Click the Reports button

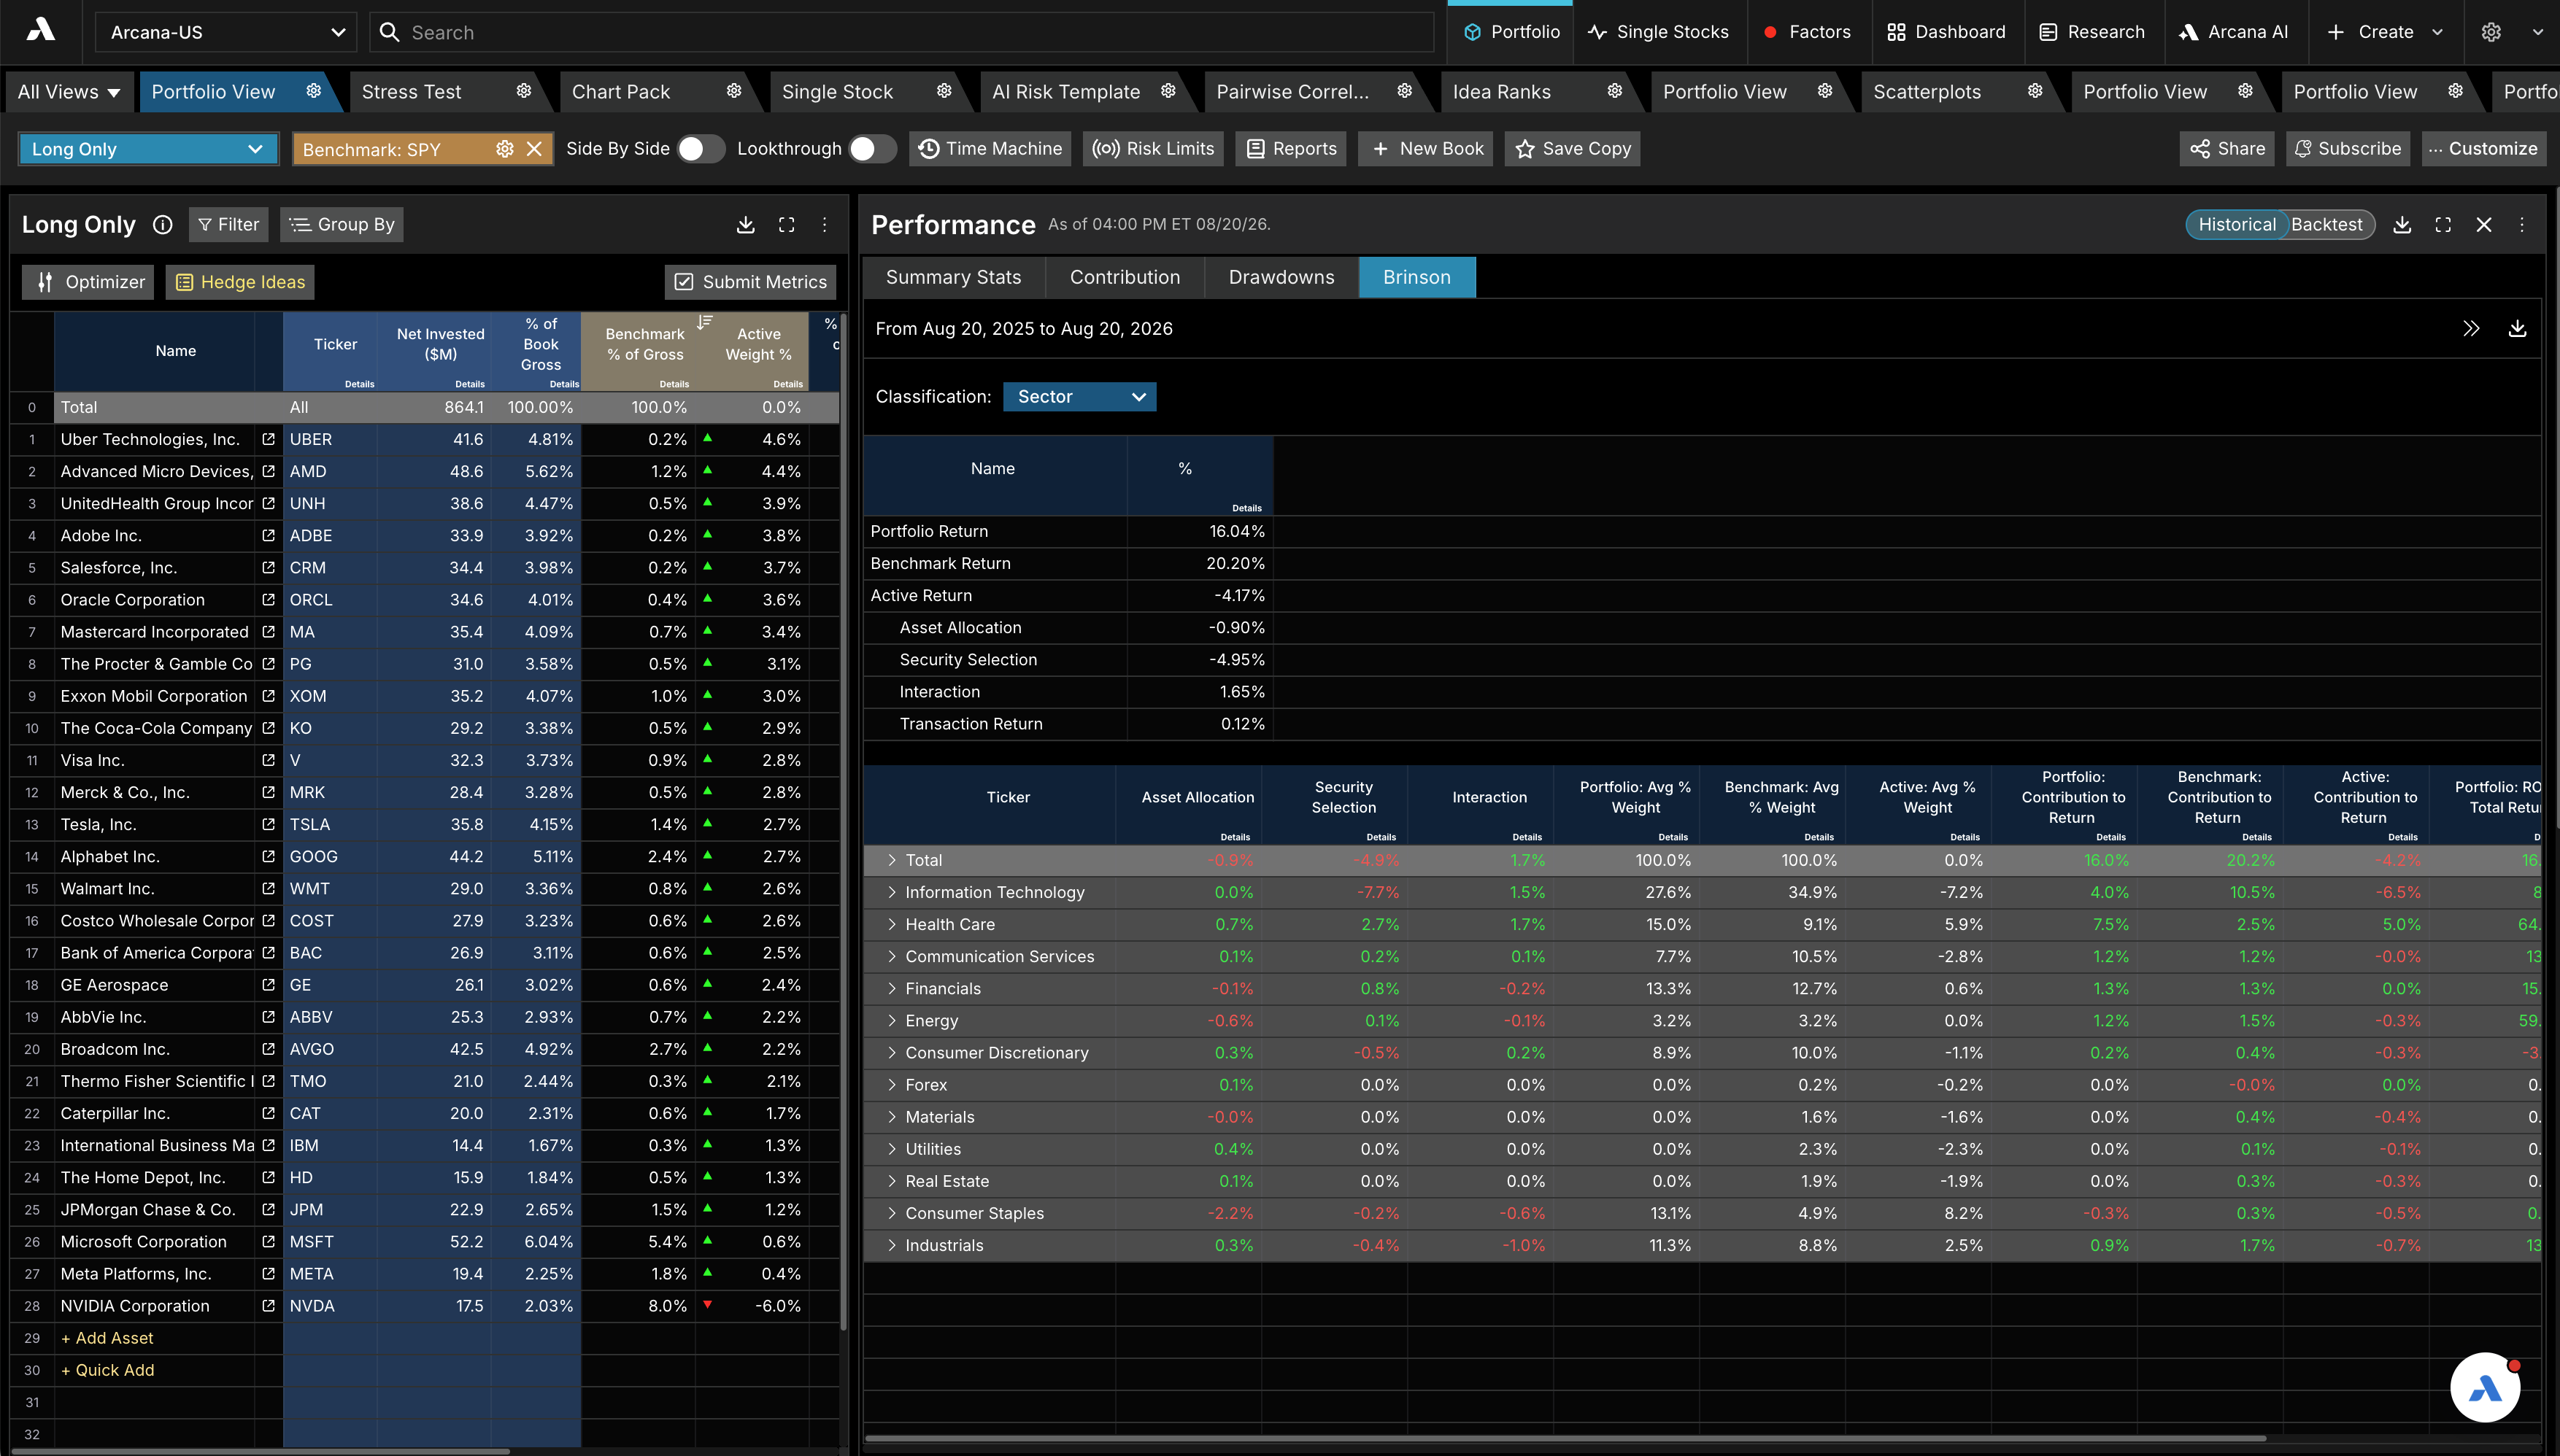click(1290, 149)
